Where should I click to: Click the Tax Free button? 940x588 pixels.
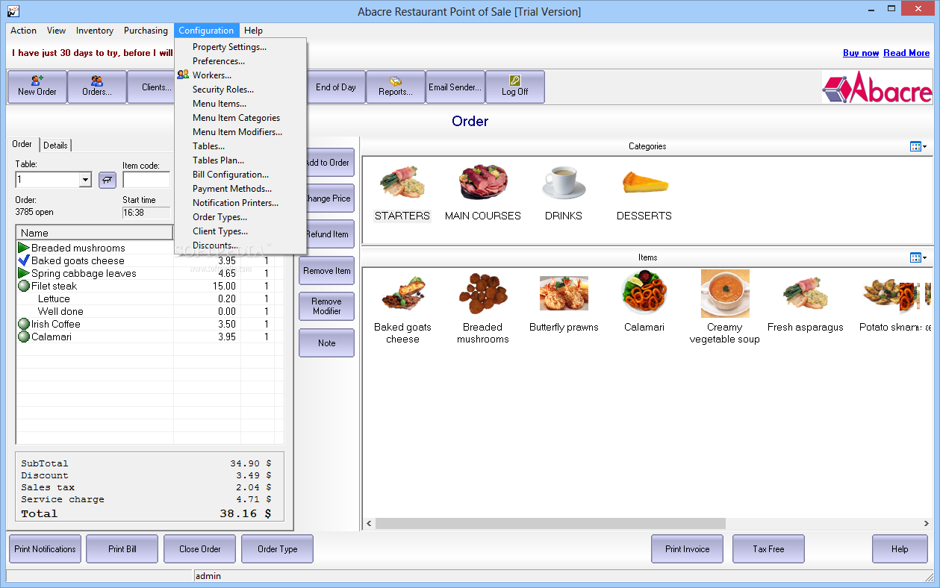point(768,549)
